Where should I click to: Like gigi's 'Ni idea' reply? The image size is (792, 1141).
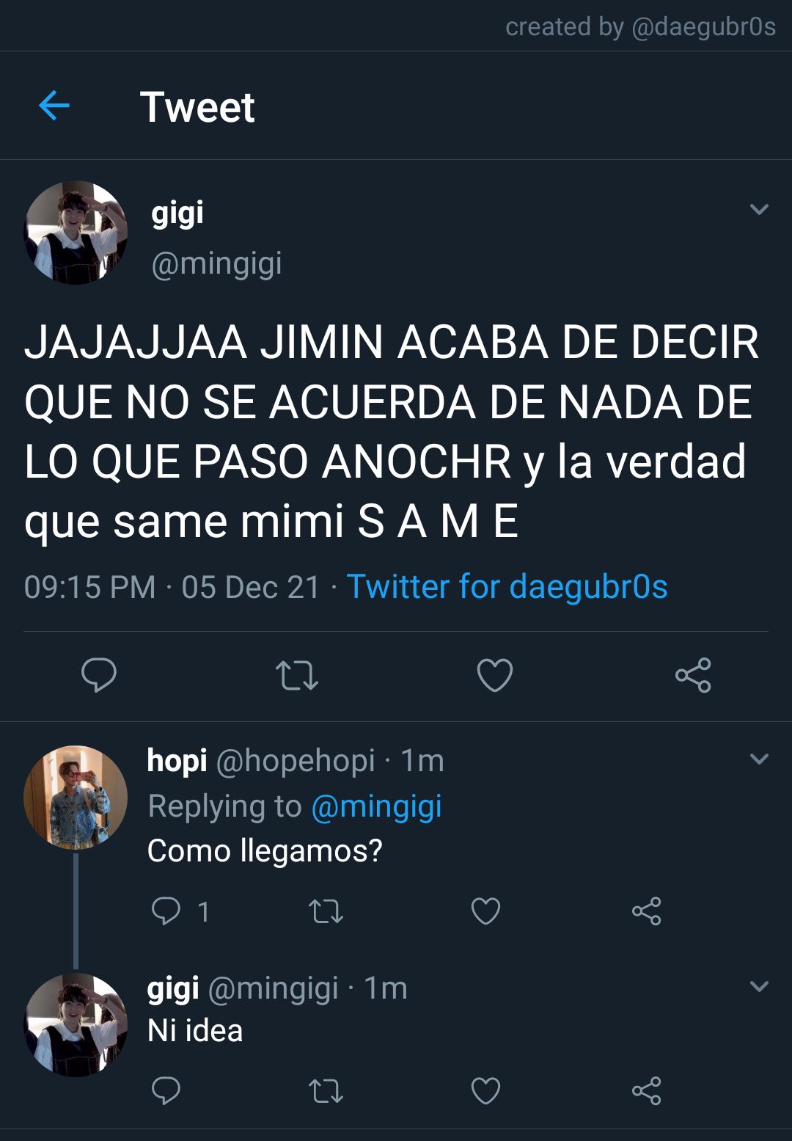(x=485, y=1091)
